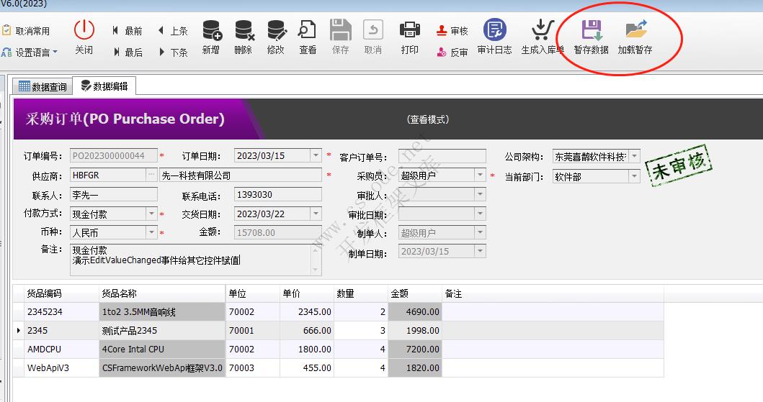
Task: Click the Print (打印) printer icon
Action: point(409,30)
